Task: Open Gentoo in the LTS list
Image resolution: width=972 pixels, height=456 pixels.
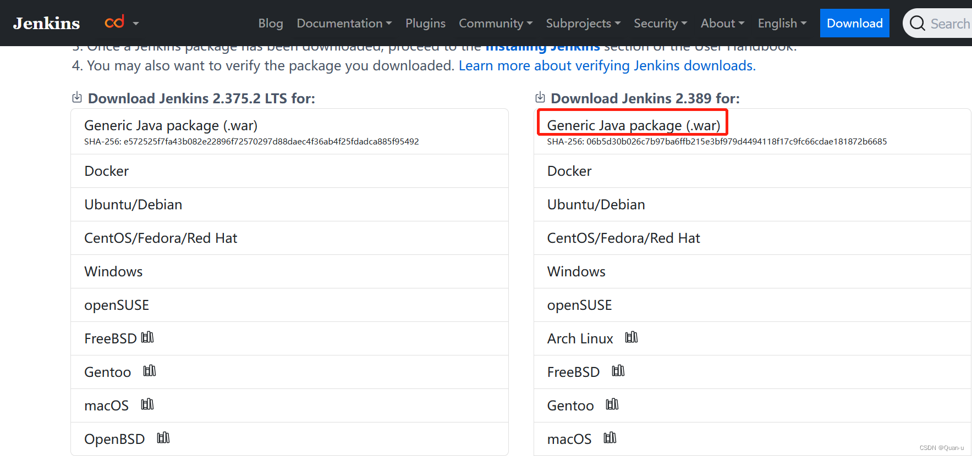Action: tap(107, 372)
